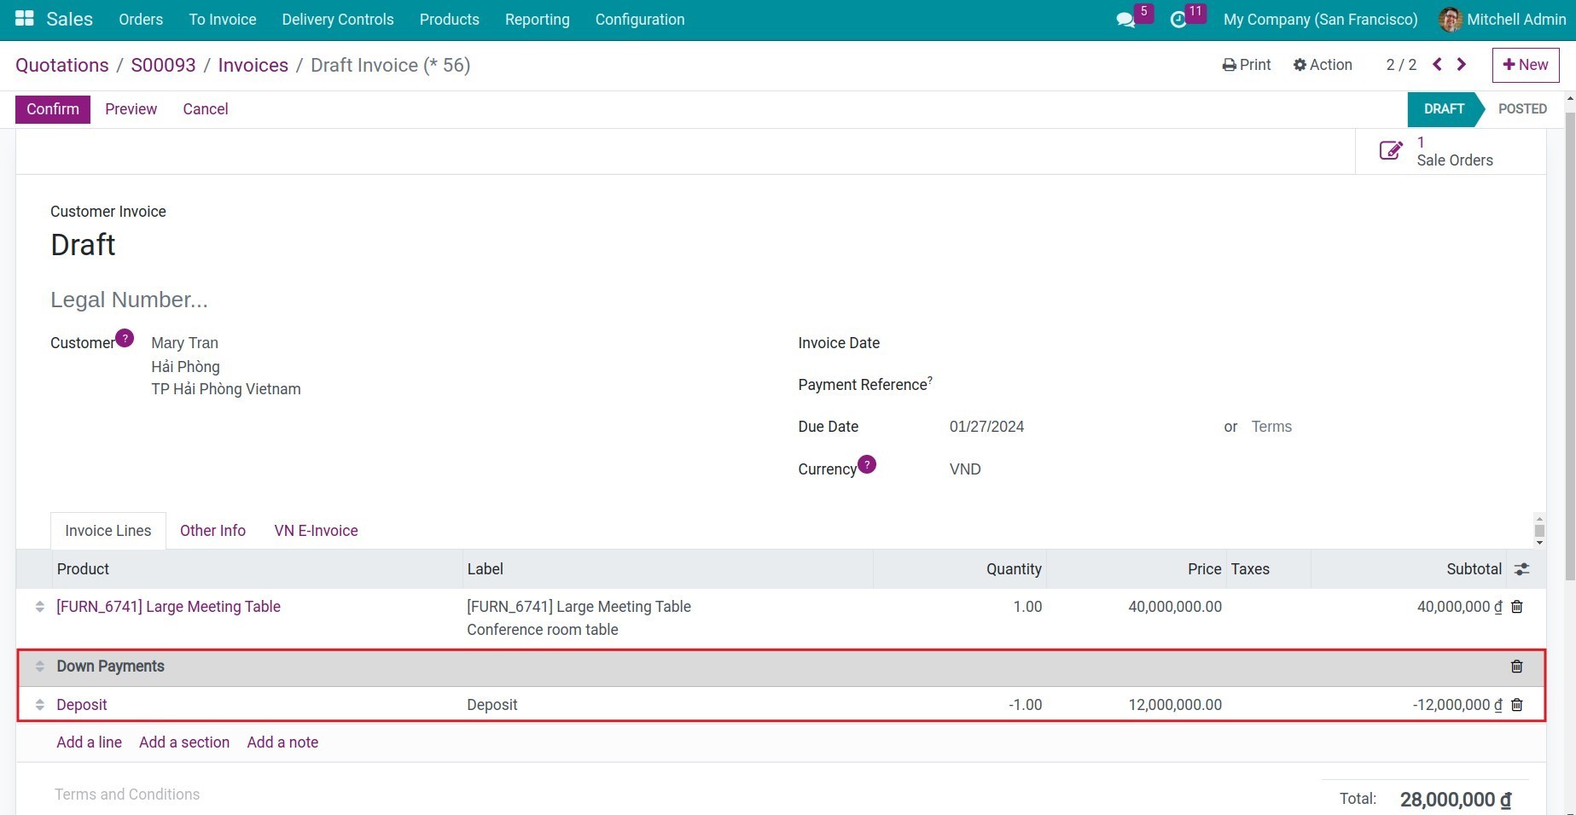
Task: Open the activities clock icon with badge 11
Action: (x=1178, y=20)
